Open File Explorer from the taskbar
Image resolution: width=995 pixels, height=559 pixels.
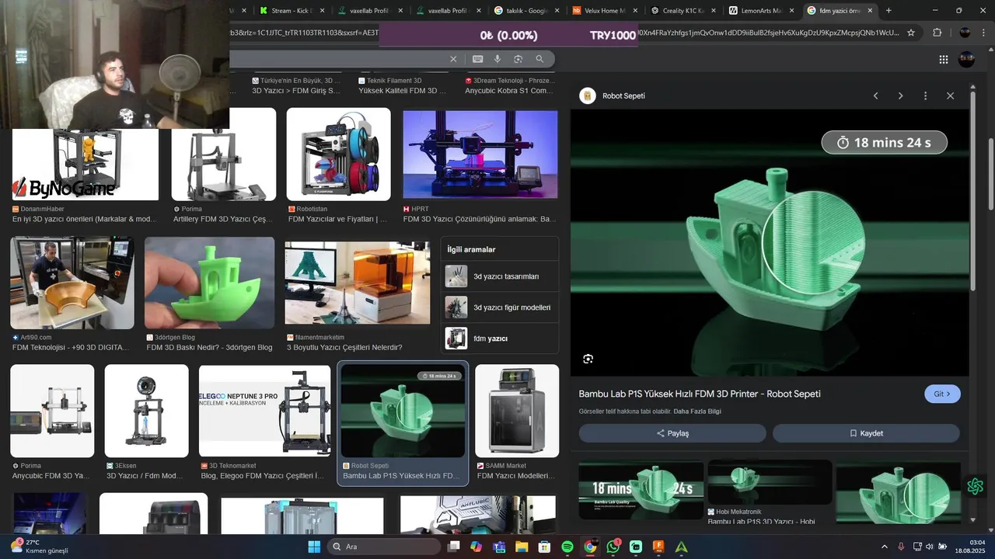click(x=522, y=547)
